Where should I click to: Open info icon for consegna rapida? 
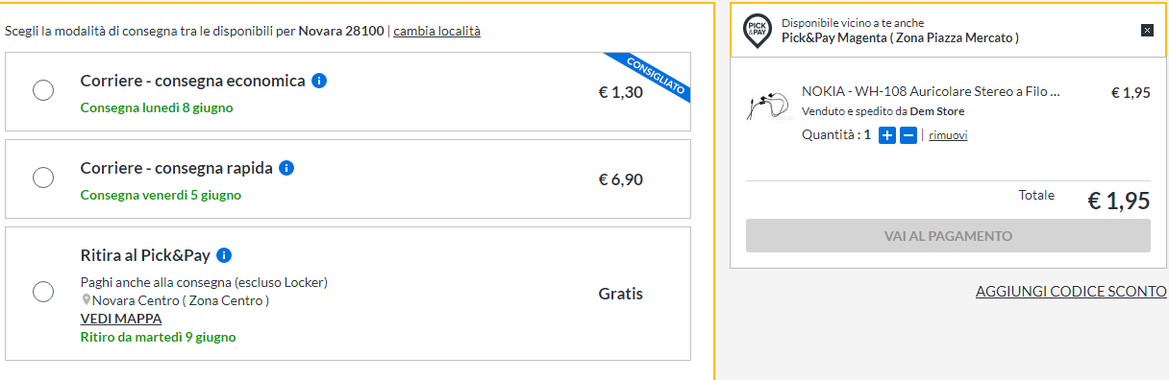coord(286,168)
